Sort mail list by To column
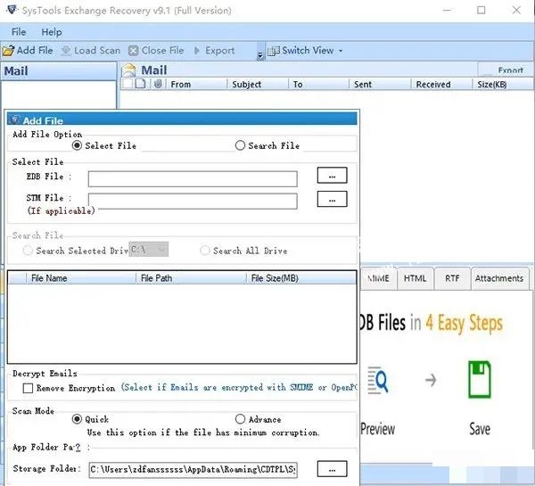Viewport: 535px width, 486px height. click(x=319, y=85)
